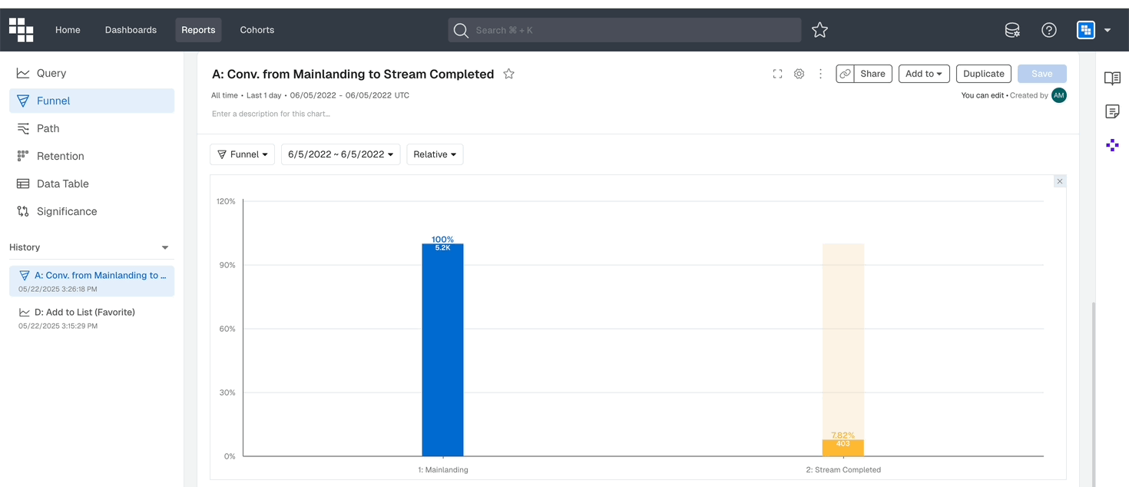Screen dimensions: 1129x487
Task: Open the documentation book icon
Action: (1112, 78)
